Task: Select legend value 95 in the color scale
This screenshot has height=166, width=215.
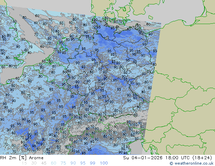Action: [83, 163]
